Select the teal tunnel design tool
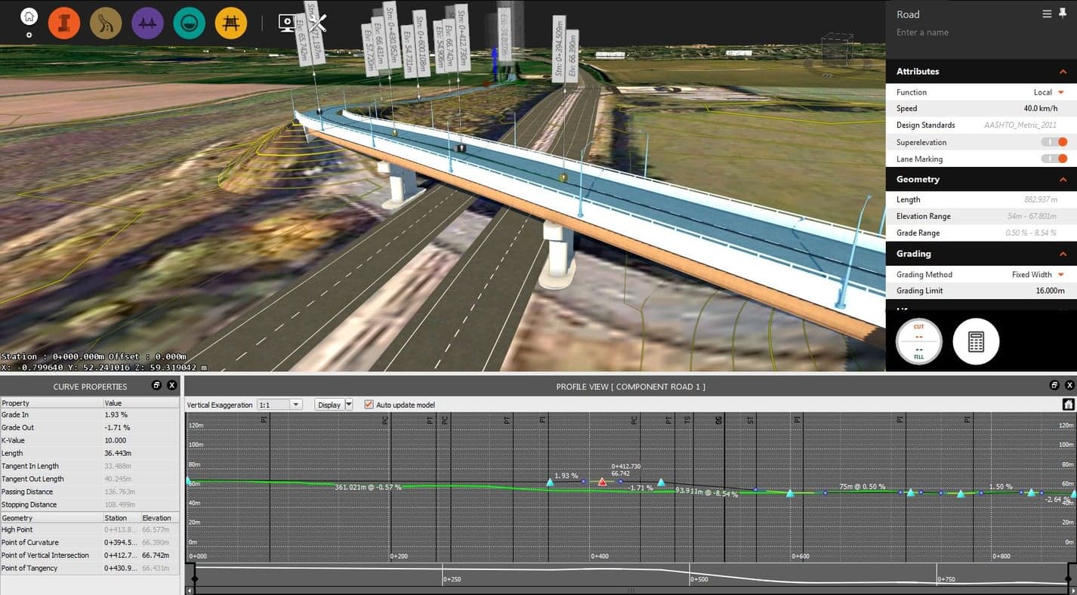The image size is (1077, 595). (188, 23)
